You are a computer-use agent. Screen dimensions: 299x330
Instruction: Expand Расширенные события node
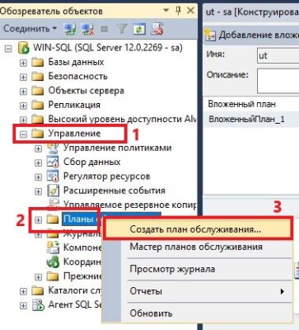[39, 191]
